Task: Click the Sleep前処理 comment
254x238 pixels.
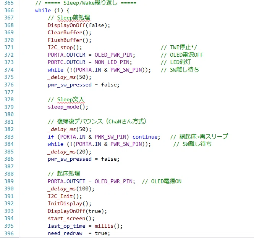Action: coord(69,18)
